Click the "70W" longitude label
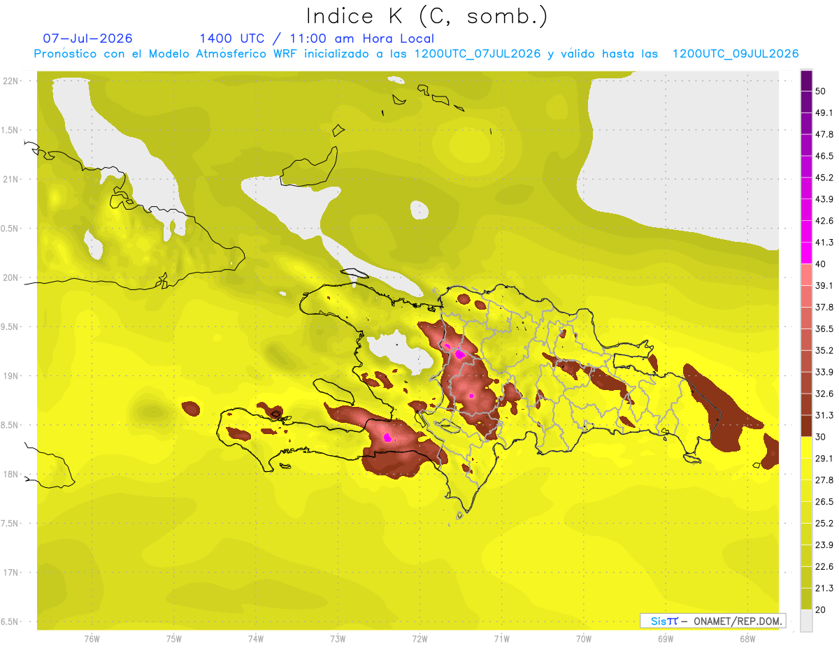 [584, 639]
